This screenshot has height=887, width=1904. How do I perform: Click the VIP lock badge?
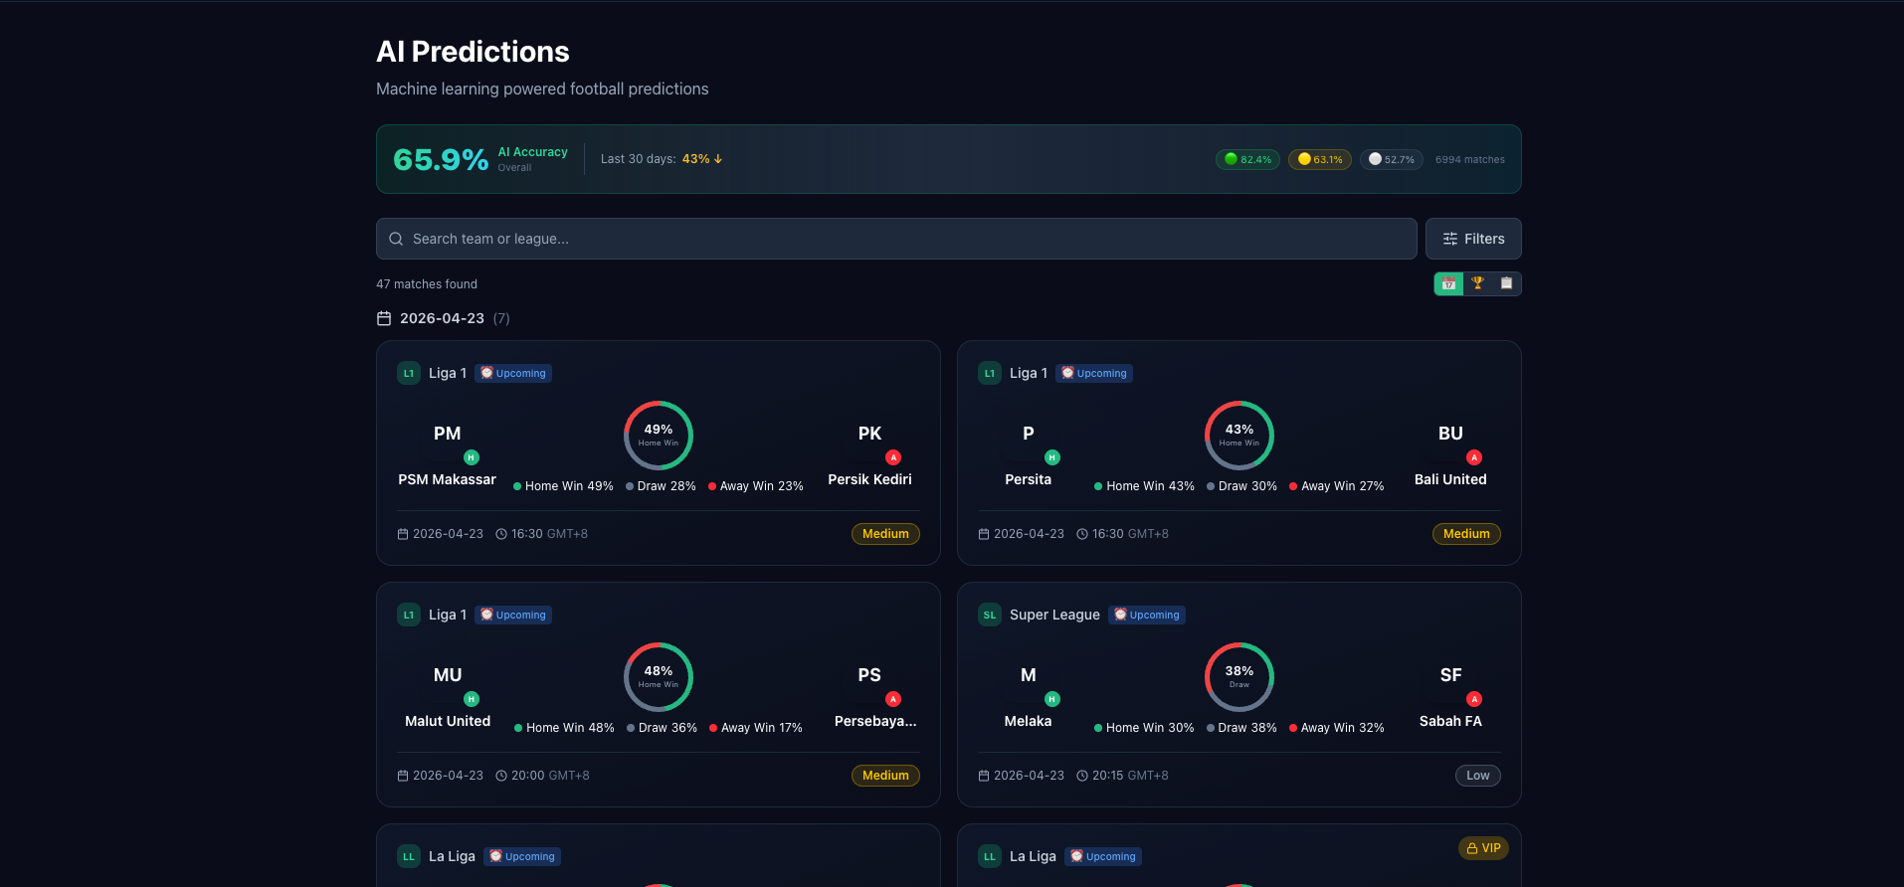tap(1483, 848)
